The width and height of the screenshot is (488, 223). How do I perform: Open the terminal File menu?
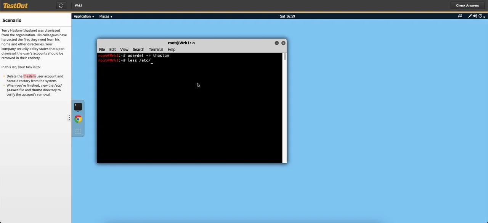click(x=102, y=50)
